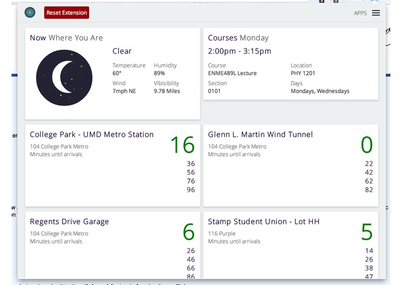This screenshot has width=402, height=285.
Task: Open the APPS hamburger menu icon
Action: pos(376,13)
